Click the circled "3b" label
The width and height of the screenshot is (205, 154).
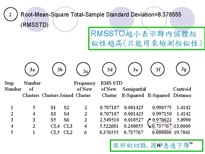coord(59,69)
